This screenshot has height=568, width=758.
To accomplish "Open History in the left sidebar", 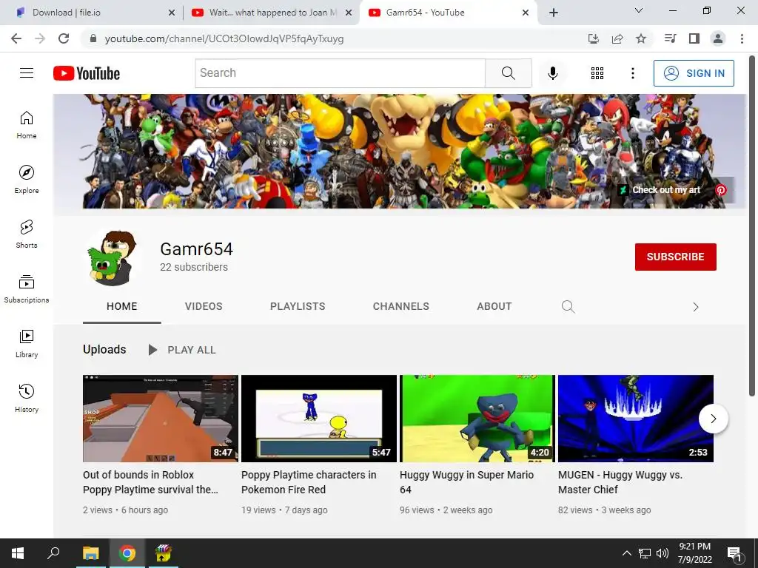I will point(27,399).
